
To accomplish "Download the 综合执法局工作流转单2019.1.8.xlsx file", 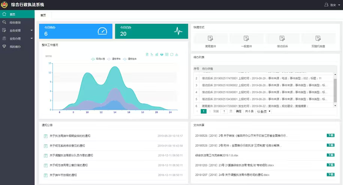I will [x=330, y=155].
